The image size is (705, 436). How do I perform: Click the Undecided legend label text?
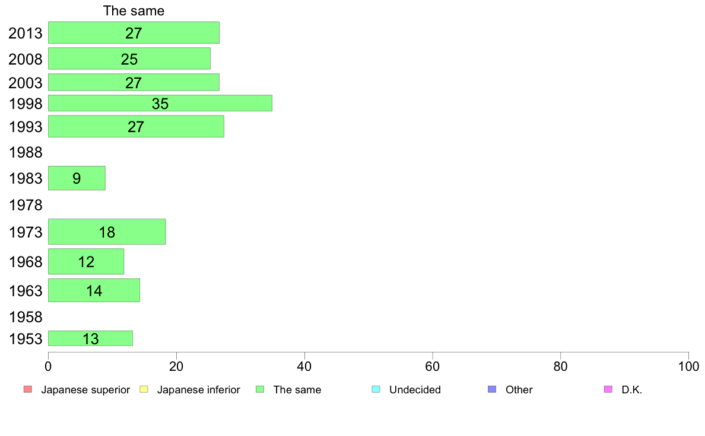(x=415, y=390)
